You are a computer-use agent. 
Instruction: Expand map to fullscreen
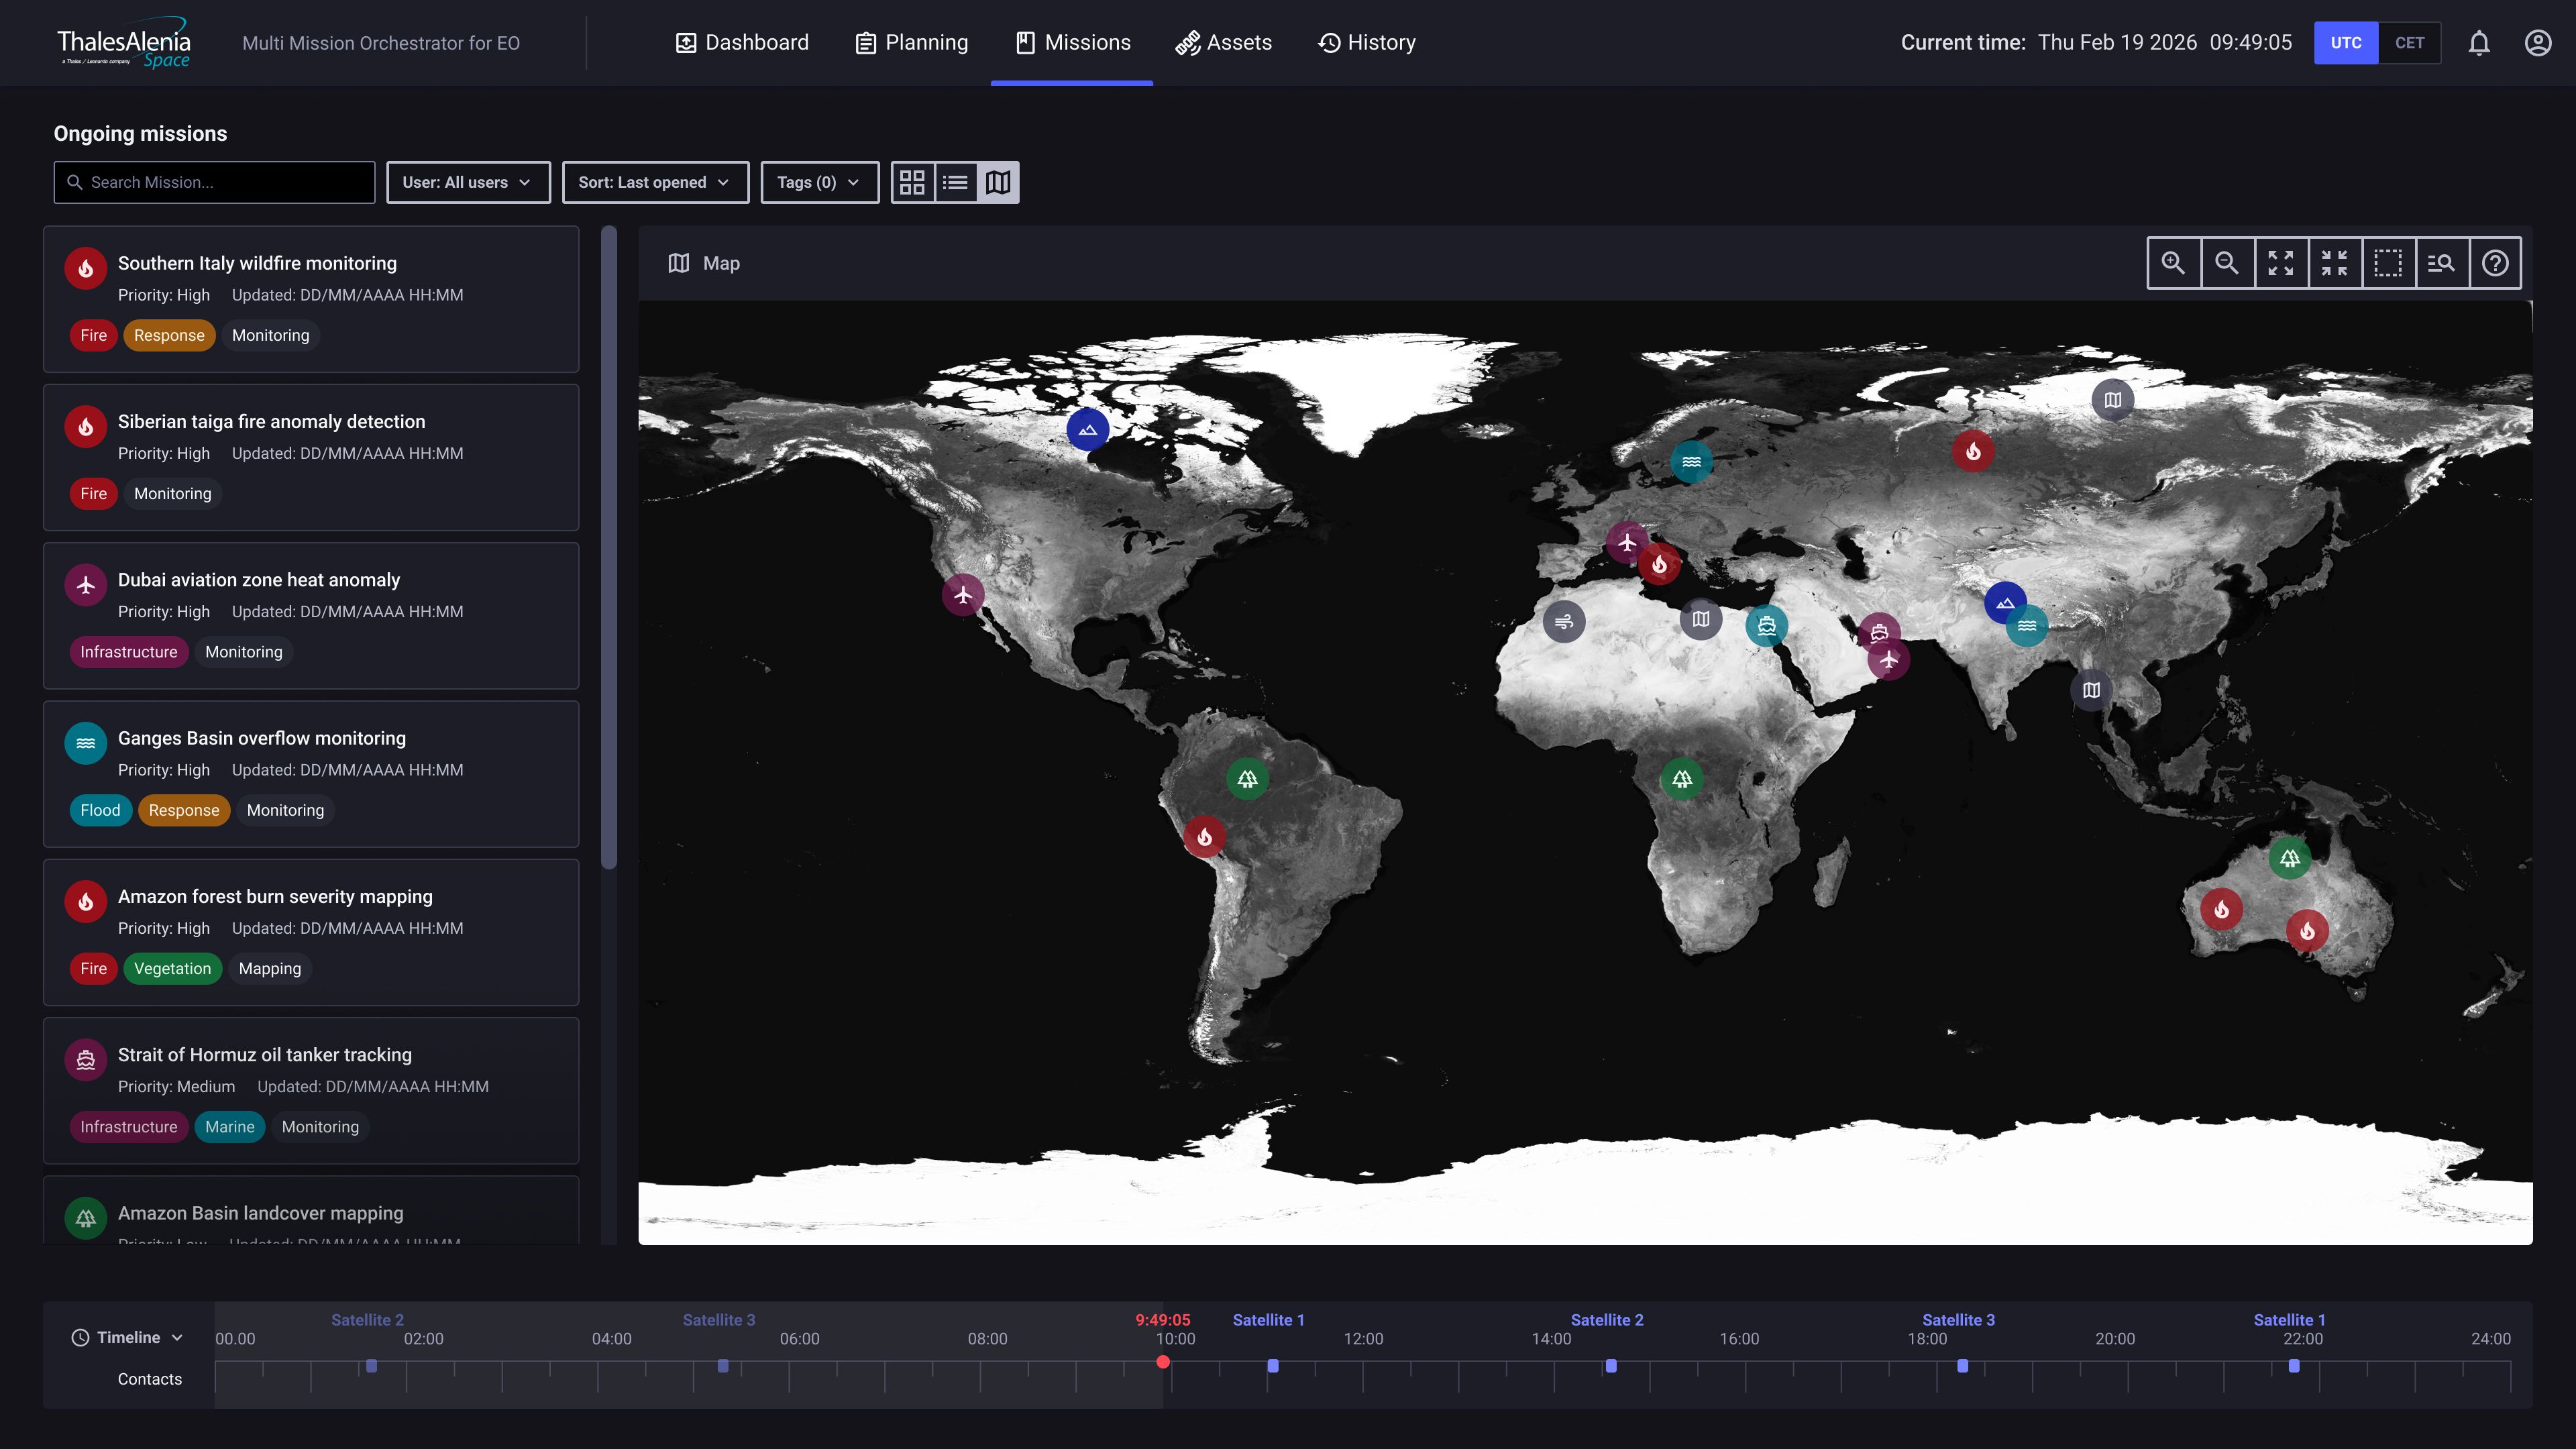tap(2281, 263)
